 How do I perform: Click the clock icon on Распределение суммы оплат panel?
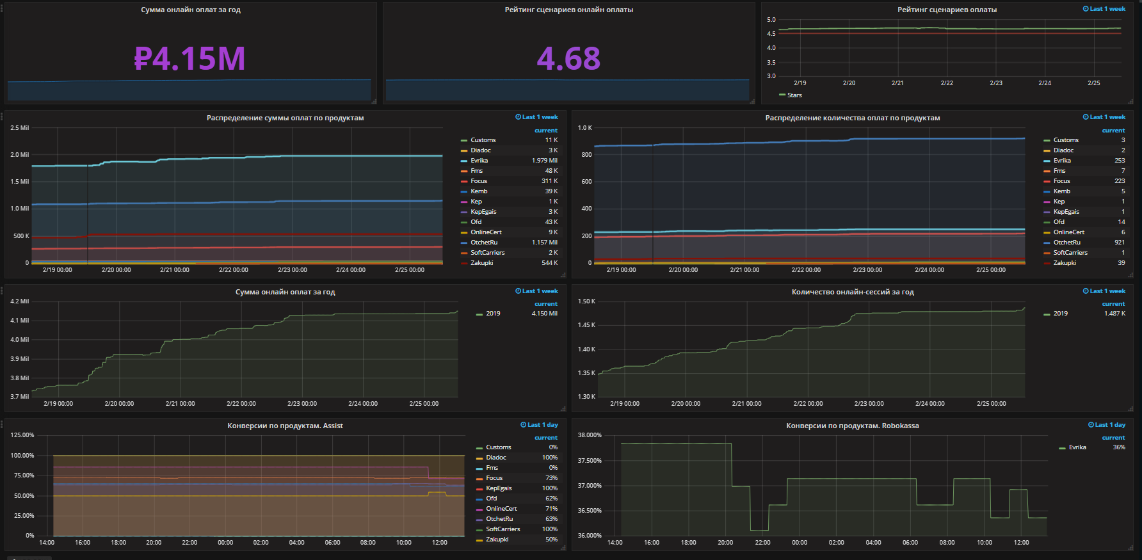[x=518, y=117]
